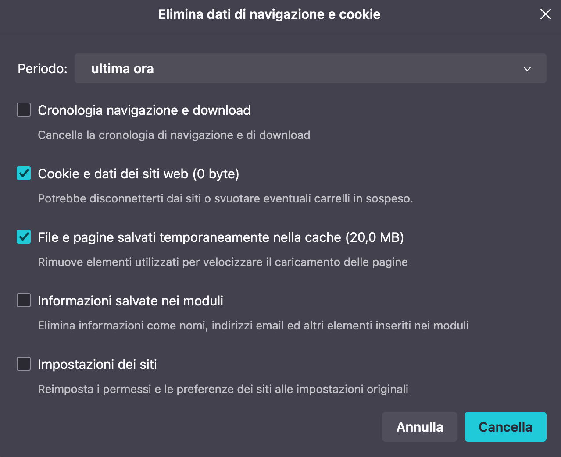Viewport: 561px width, 457px height.
Task: Click the description "Rimuove elementi utilizzati per velocizzare"
Action: (223, 262)
